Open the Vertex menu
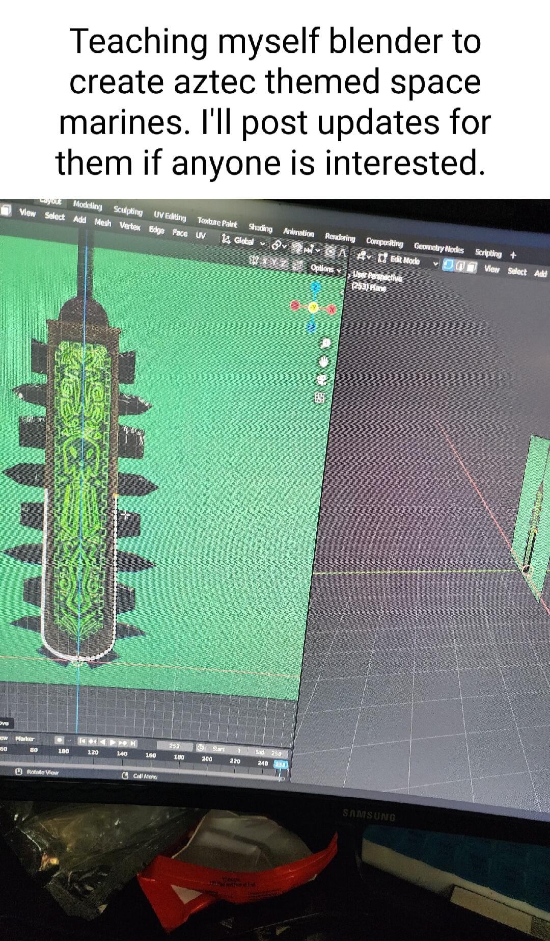This screenshot has height=941, width=550. tap(130, 226)
